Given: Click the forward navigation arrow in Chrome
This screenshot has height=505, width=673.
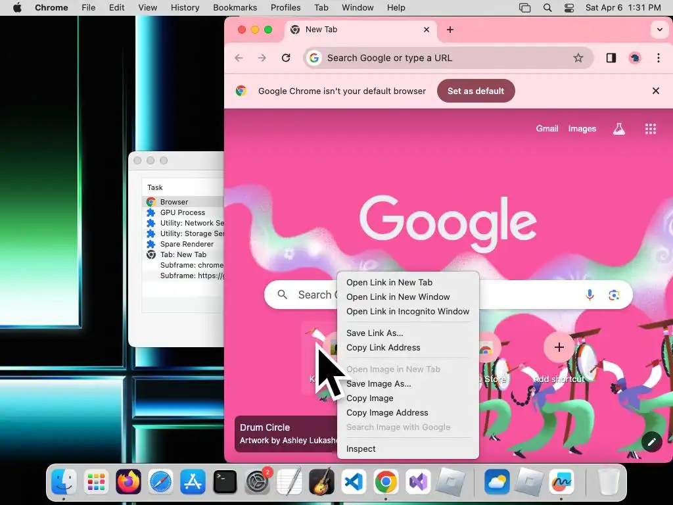Looking at the screenshot, I should tap(262, 58).
